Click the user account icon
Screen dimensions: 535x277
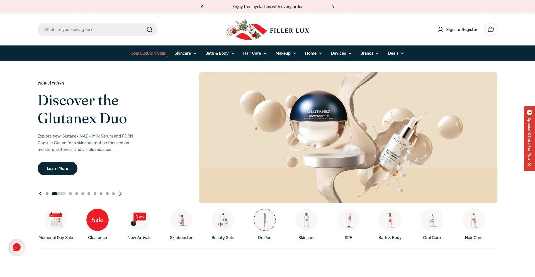(x=440, y=30)
